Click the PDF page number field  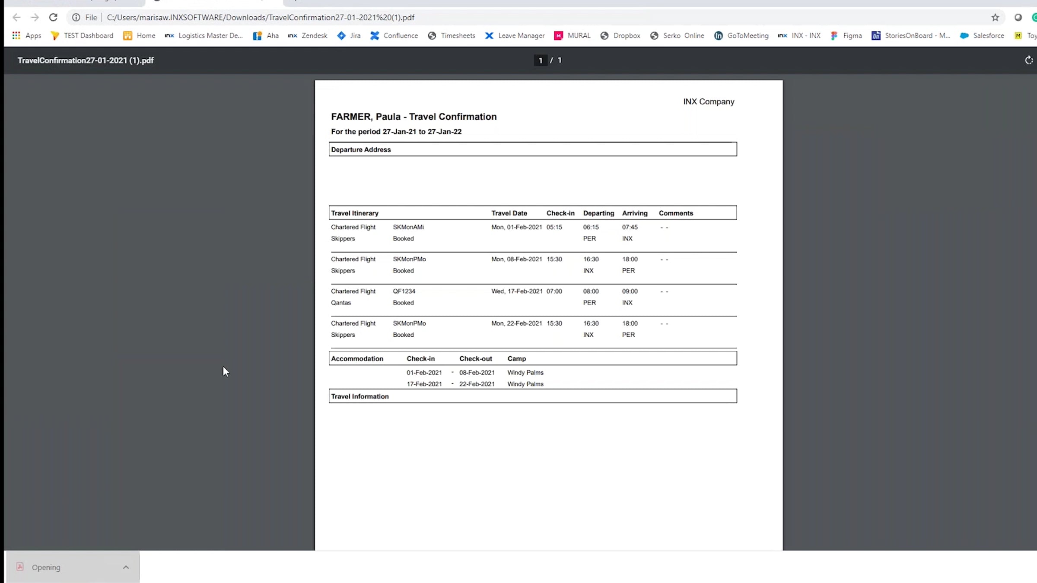[x=540, y=60]
